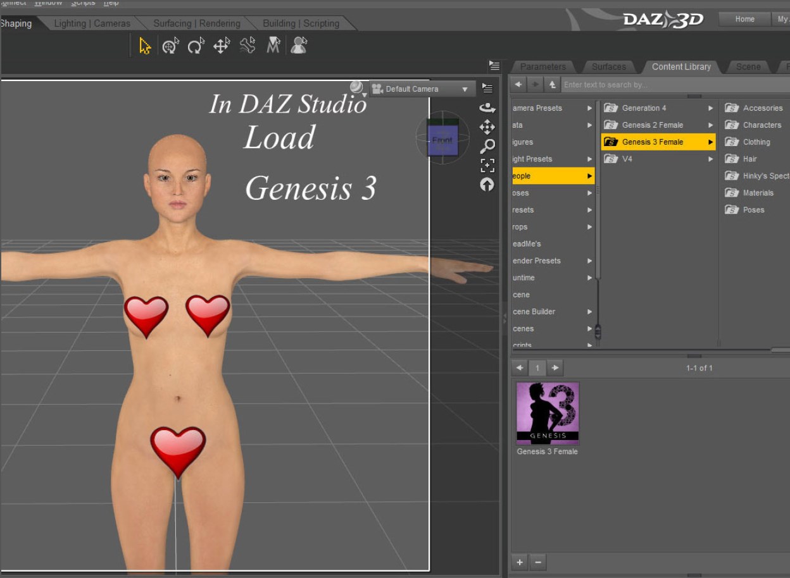Open the viewport options menu icon

pyautogui.click(x=487, y=88)
